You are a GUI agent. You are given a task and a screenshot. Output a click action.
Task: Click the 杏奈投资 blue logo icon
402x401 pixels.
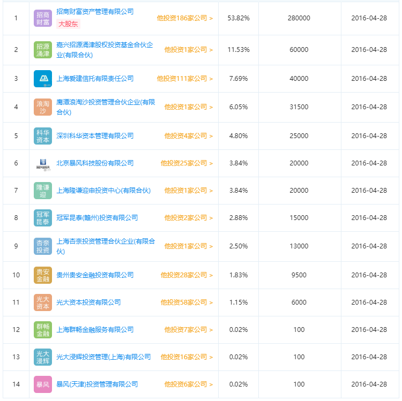click(43, 246)
